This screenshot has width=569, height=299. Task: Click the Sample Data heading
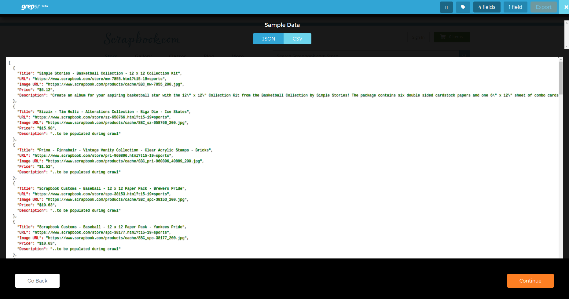coord(282,25)
